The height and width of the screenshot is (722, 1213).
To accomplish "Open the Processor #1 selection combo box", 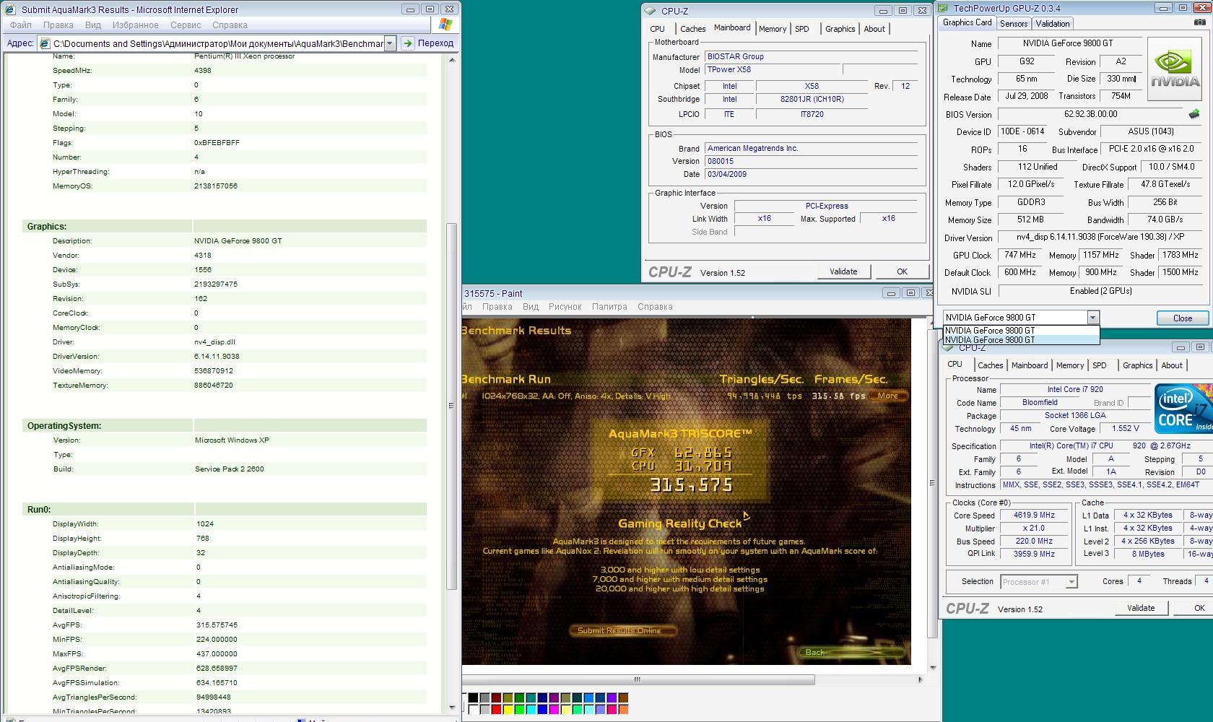I will [1038, 582].
